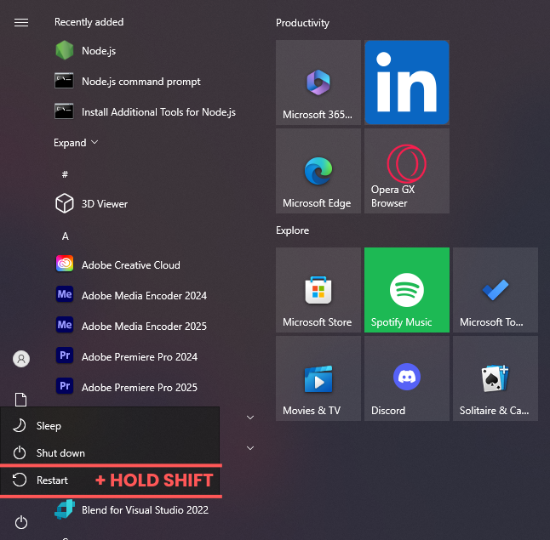Launch Adobe Media Encoder 2024
This screenshot has height=540, width=550.
144,296
